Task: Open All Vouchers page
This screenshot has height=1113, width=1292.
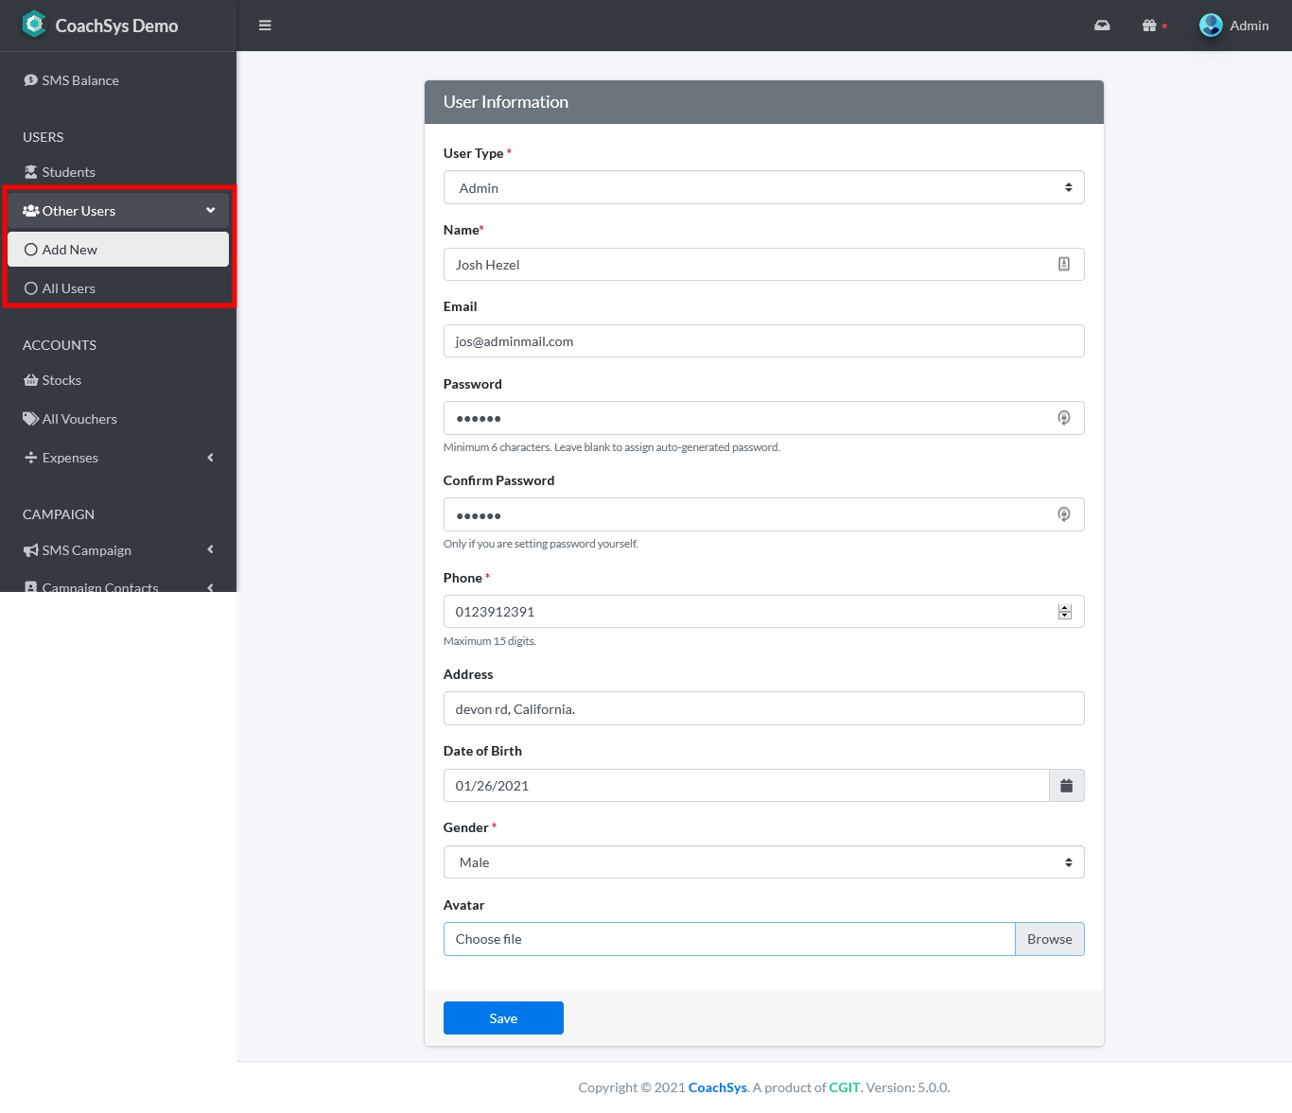Action: point(79,419)
